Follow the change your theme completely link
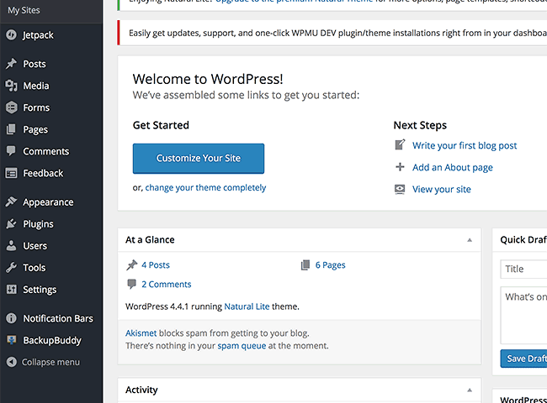 (x=205, y=187)
